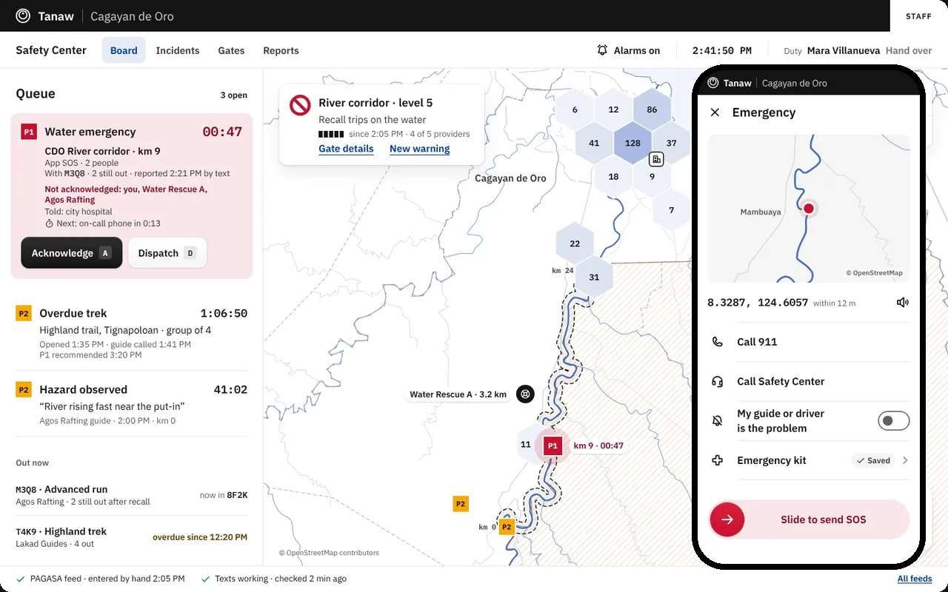
Task: Click the phone icon for Call 911
Action: pos(717,342)
